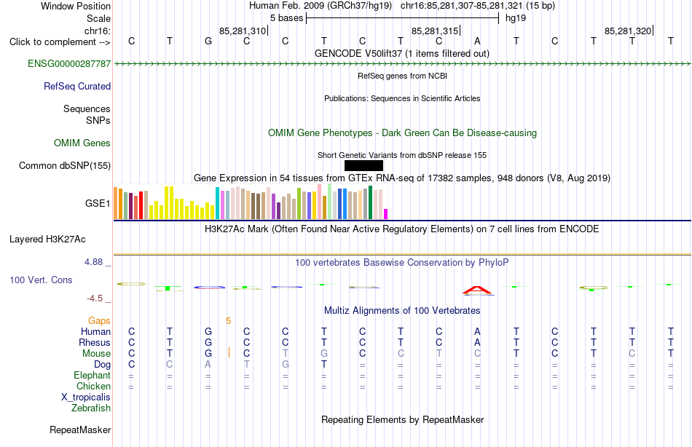Viewport: 692px width, 447px height.
Task: Click the '5 bases' scale bar text
Action: pyautogui.click(x=287, y=18)
